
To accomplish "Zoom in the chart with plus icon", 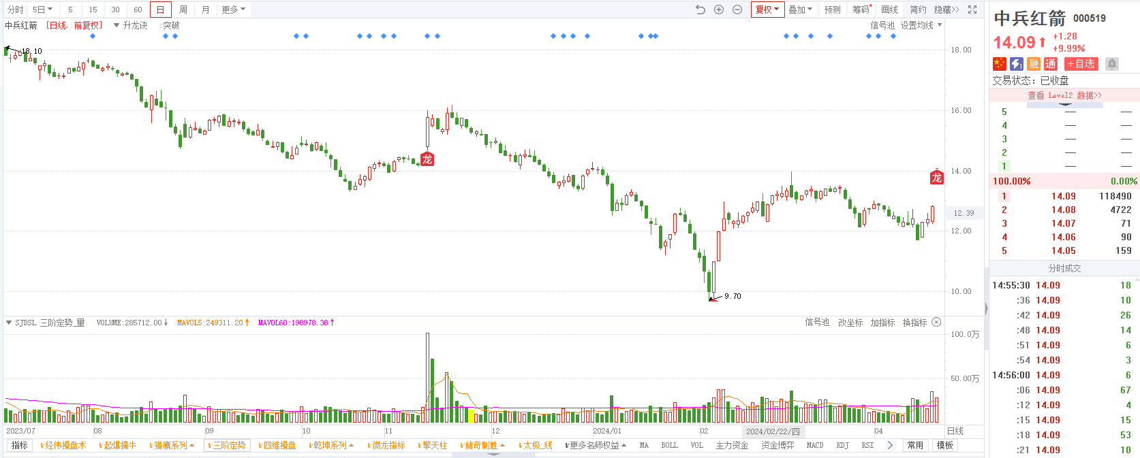I will click(x=719, y=10).
